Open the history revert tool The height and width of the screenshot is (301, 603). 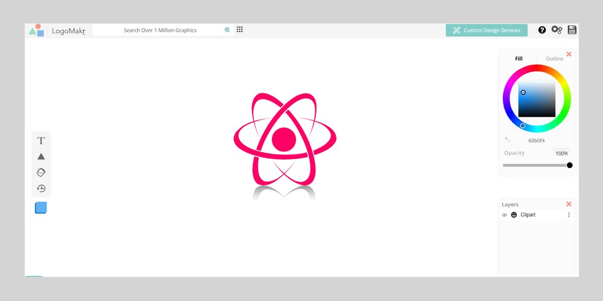coord(41,188)
